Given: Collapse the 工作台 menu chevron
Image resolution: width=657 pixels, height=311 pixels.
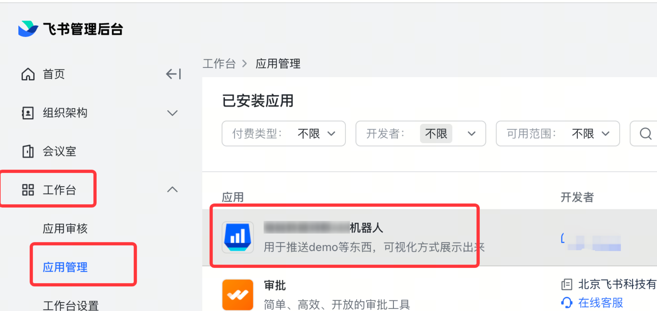Looking at the screenshot, I should pos(172,190).
